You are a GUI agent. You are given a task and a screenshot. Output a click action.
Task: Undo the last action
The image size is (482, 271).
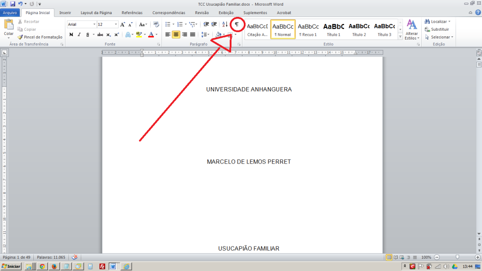(20, 4)
